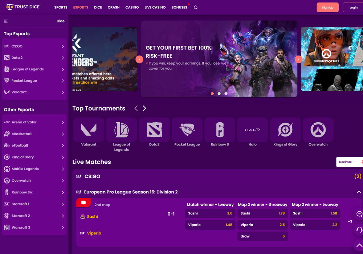This screenshot has width=363, height=254.
Task: Expand Valorant sidebar chevron
Action: 63,92
